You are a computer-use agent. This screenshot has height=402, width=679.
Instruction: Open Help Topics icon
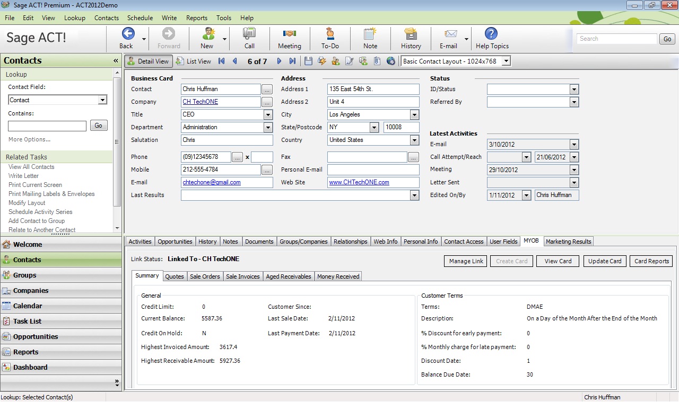click(x=491, y=34)
